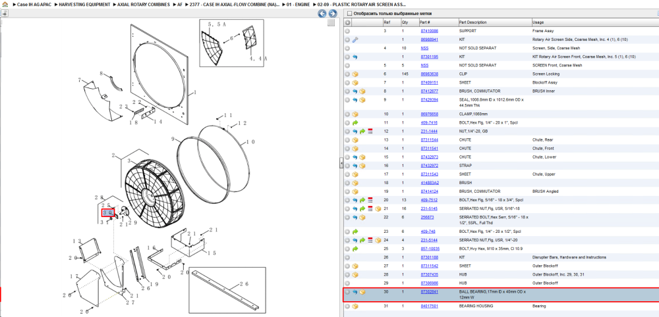Go to the previous diagram with the left arrow

[x=322, y=14]
